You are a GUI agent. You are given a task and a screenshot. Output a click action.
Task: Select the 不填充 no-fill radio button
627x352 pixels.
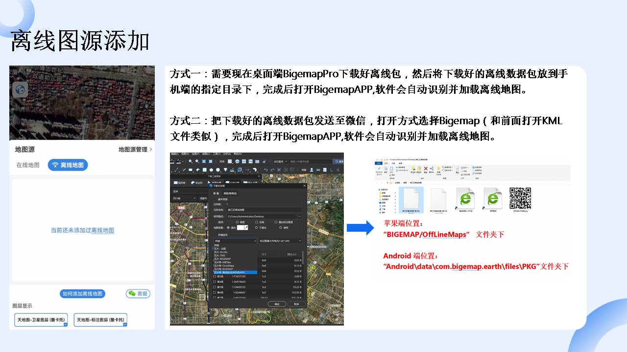[x=256, y=227]
